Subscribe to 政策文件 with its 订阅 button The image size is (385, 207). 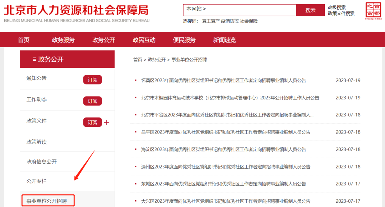click(93, 122)
